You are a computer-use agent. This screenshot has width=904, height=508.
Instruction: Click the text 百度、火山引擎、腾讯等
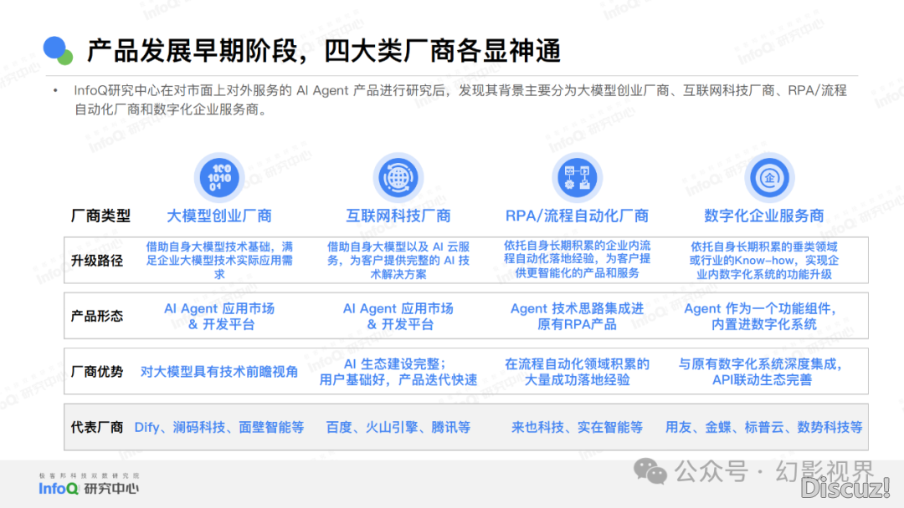(x=398, y=428)
